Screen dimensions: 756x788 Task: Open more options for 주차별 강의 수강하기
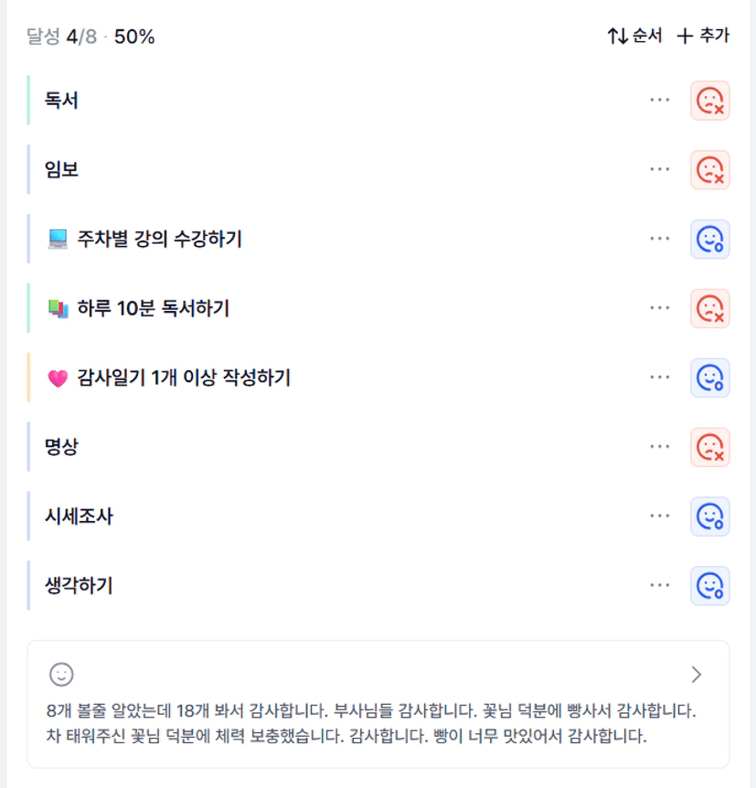659,240
